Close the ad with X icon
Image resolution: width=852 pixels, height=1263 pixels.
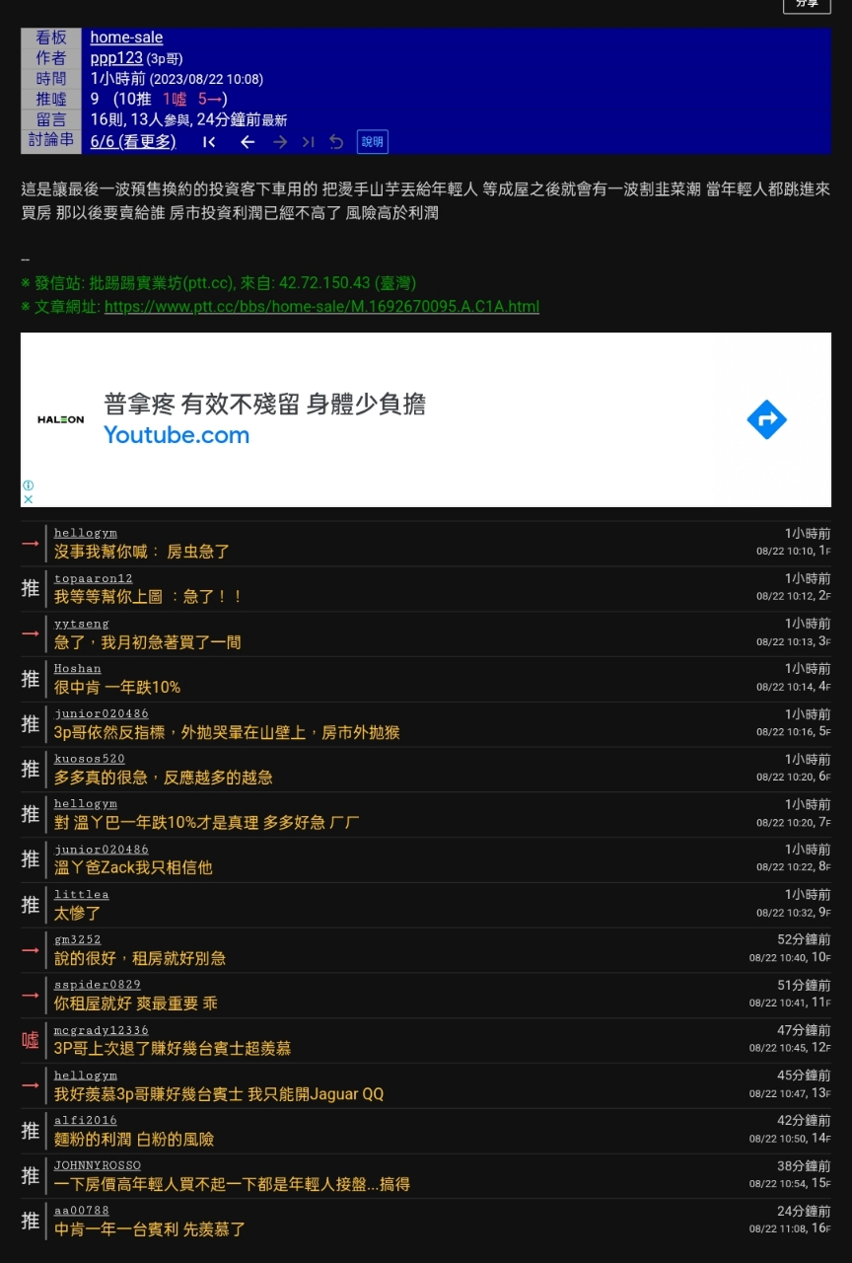[x=29, y=499]
